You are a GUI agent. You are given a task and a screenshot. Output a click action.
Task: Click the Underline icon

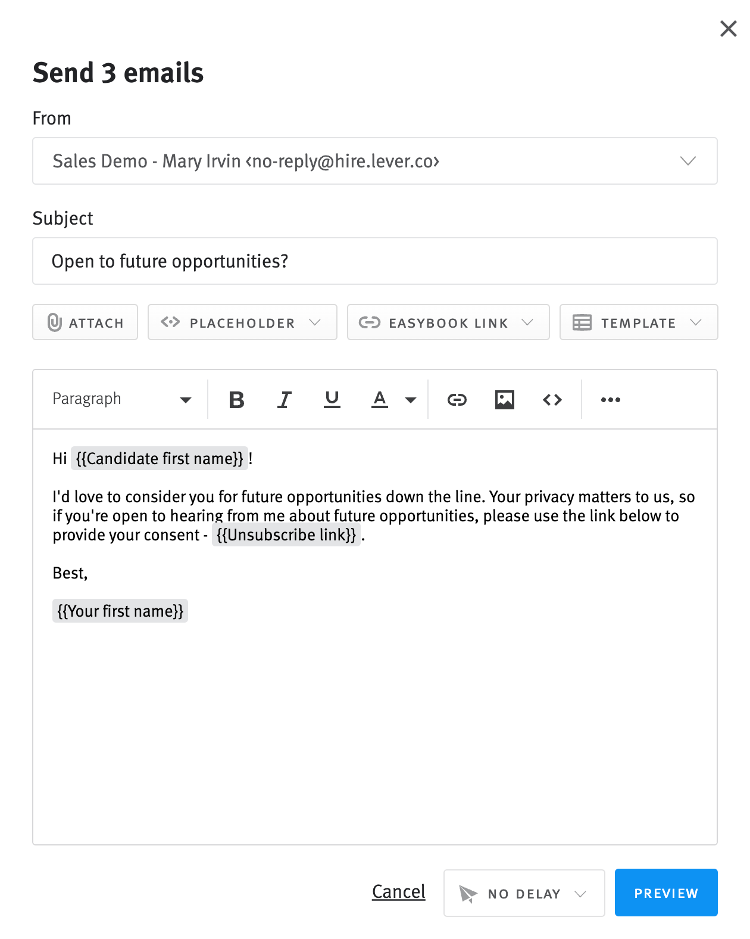[332, 399]
